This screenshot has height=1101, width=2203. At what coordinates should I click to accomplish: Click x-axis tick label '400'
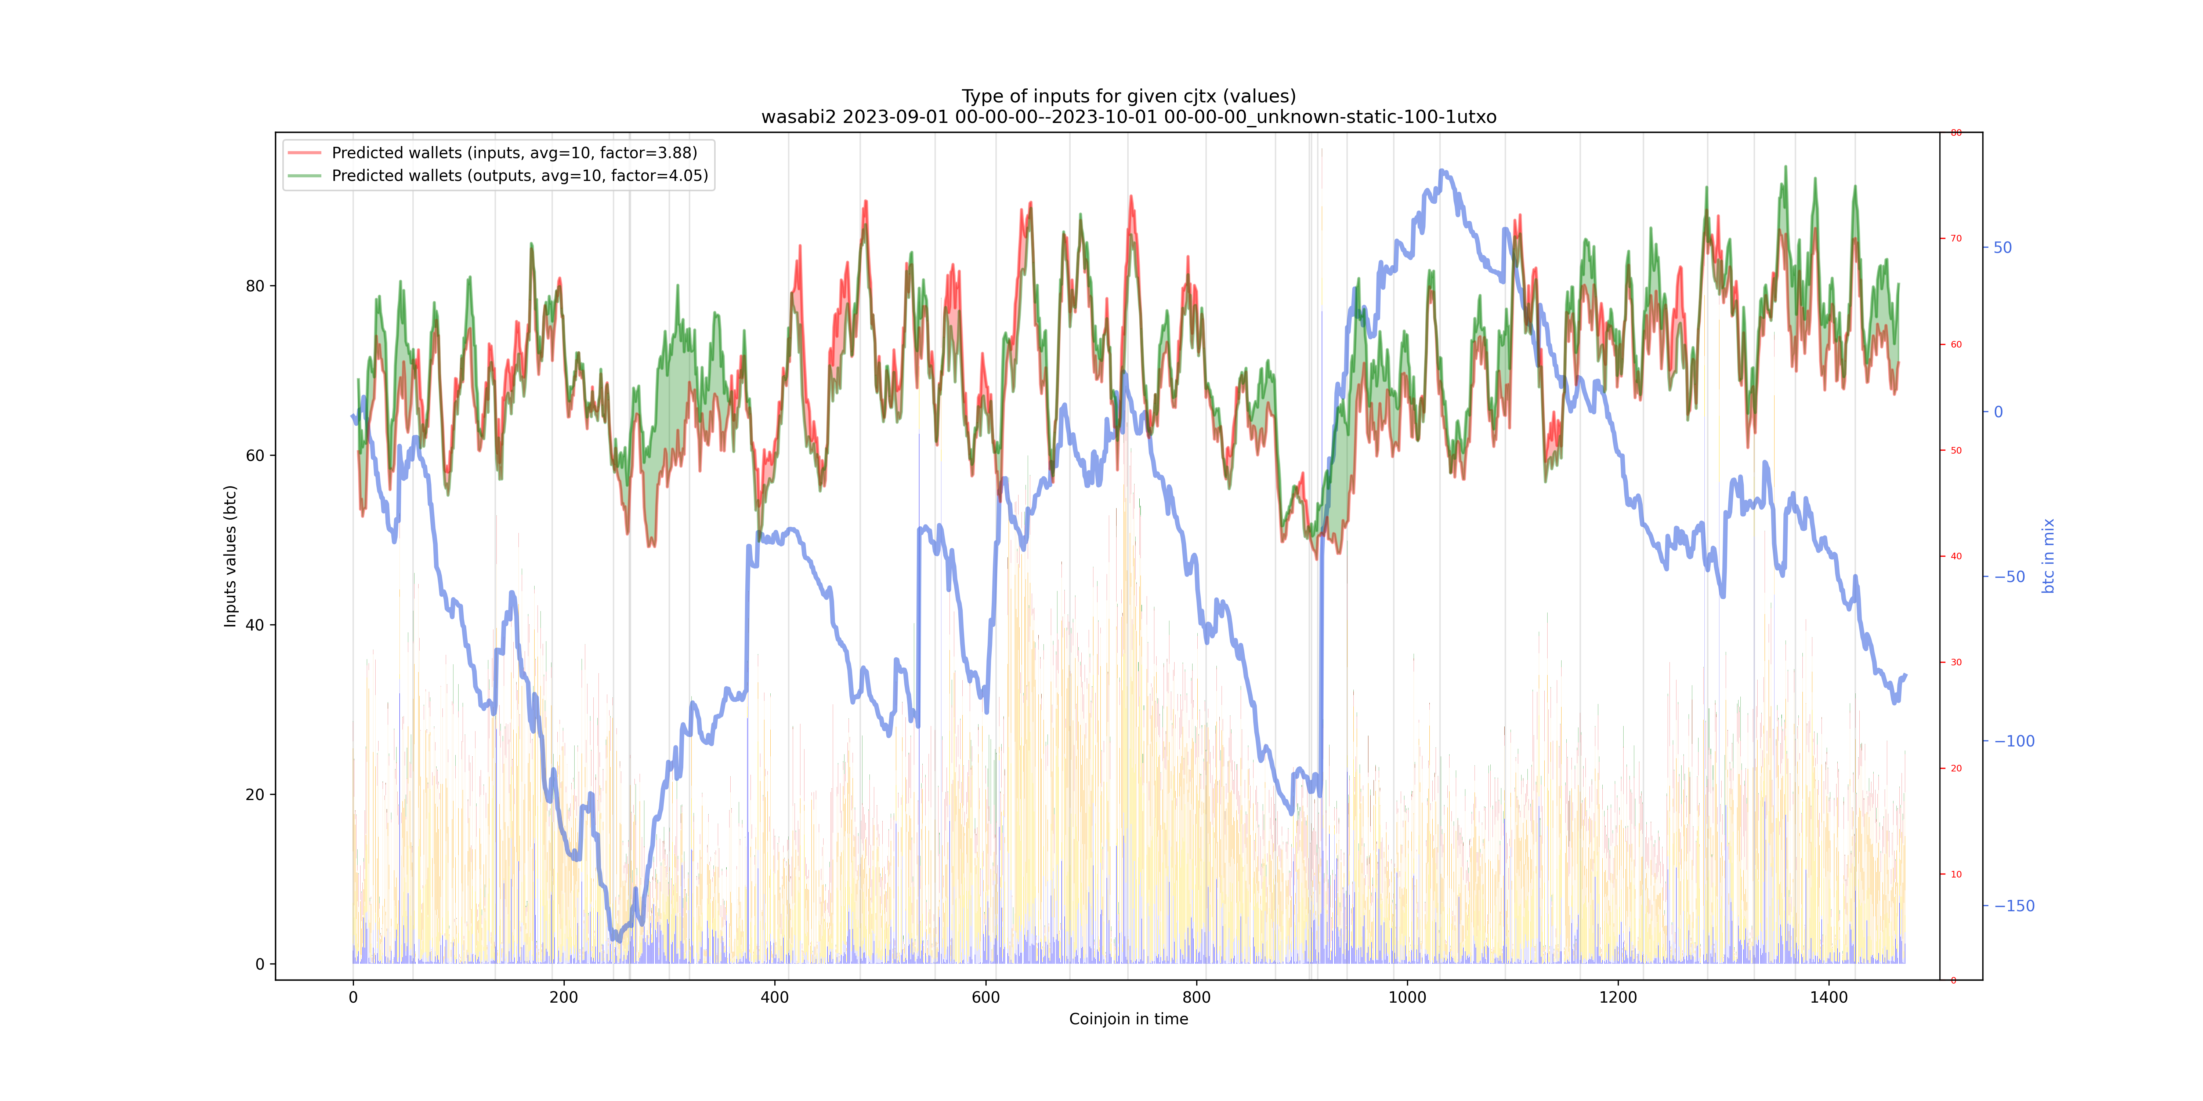tap(775, 997)
